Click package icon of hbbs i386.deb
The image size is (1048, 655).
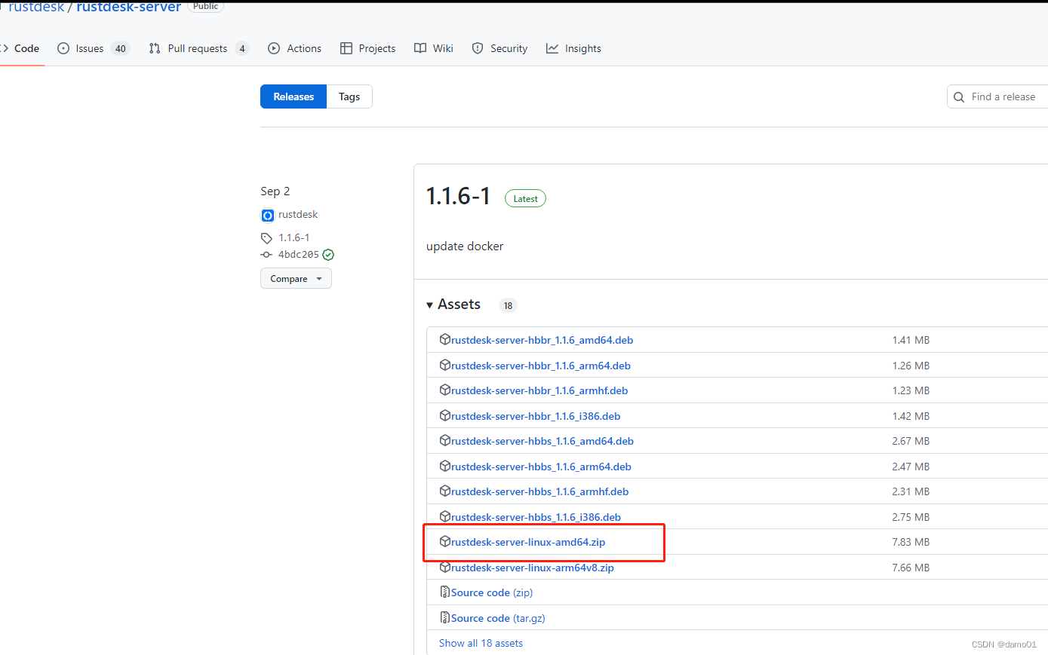coord(445,516)
